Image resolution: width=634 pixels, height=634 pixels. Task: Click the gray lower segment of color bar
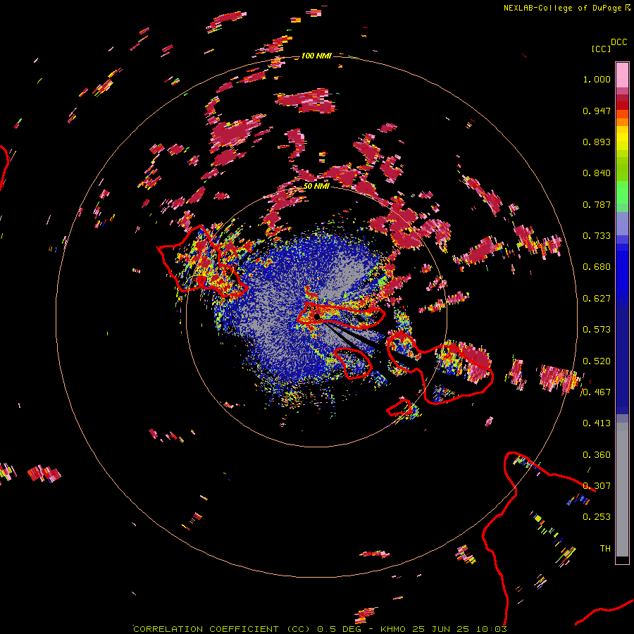pyautogui.click(x=622, y=490)
